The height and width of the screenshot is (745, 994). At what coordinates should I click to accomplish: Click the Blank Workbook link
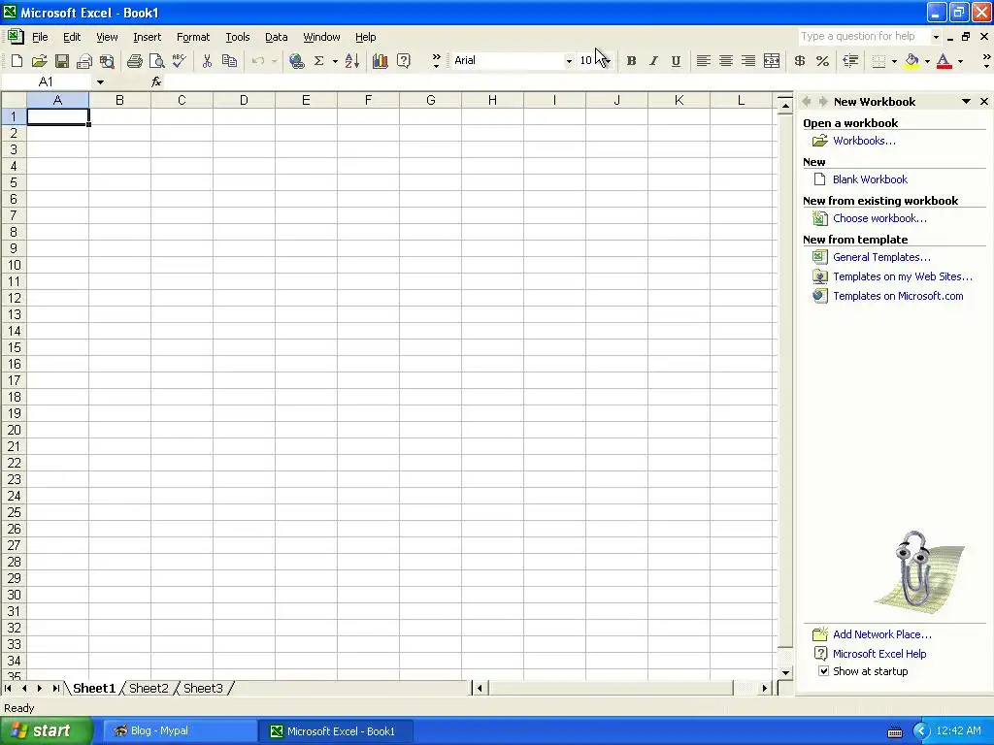pos(870,179)
